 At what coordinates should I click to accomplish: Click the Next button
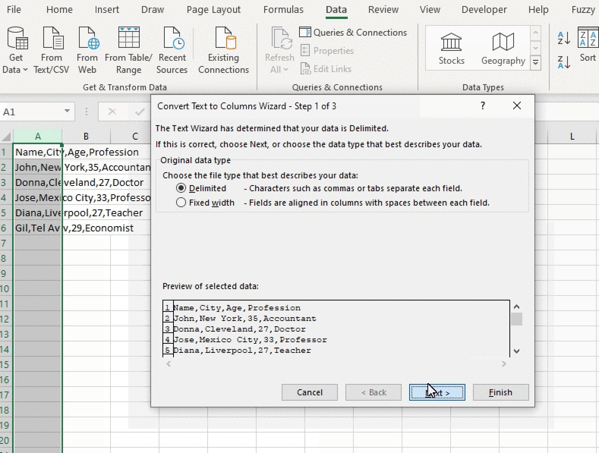[437, 392]
